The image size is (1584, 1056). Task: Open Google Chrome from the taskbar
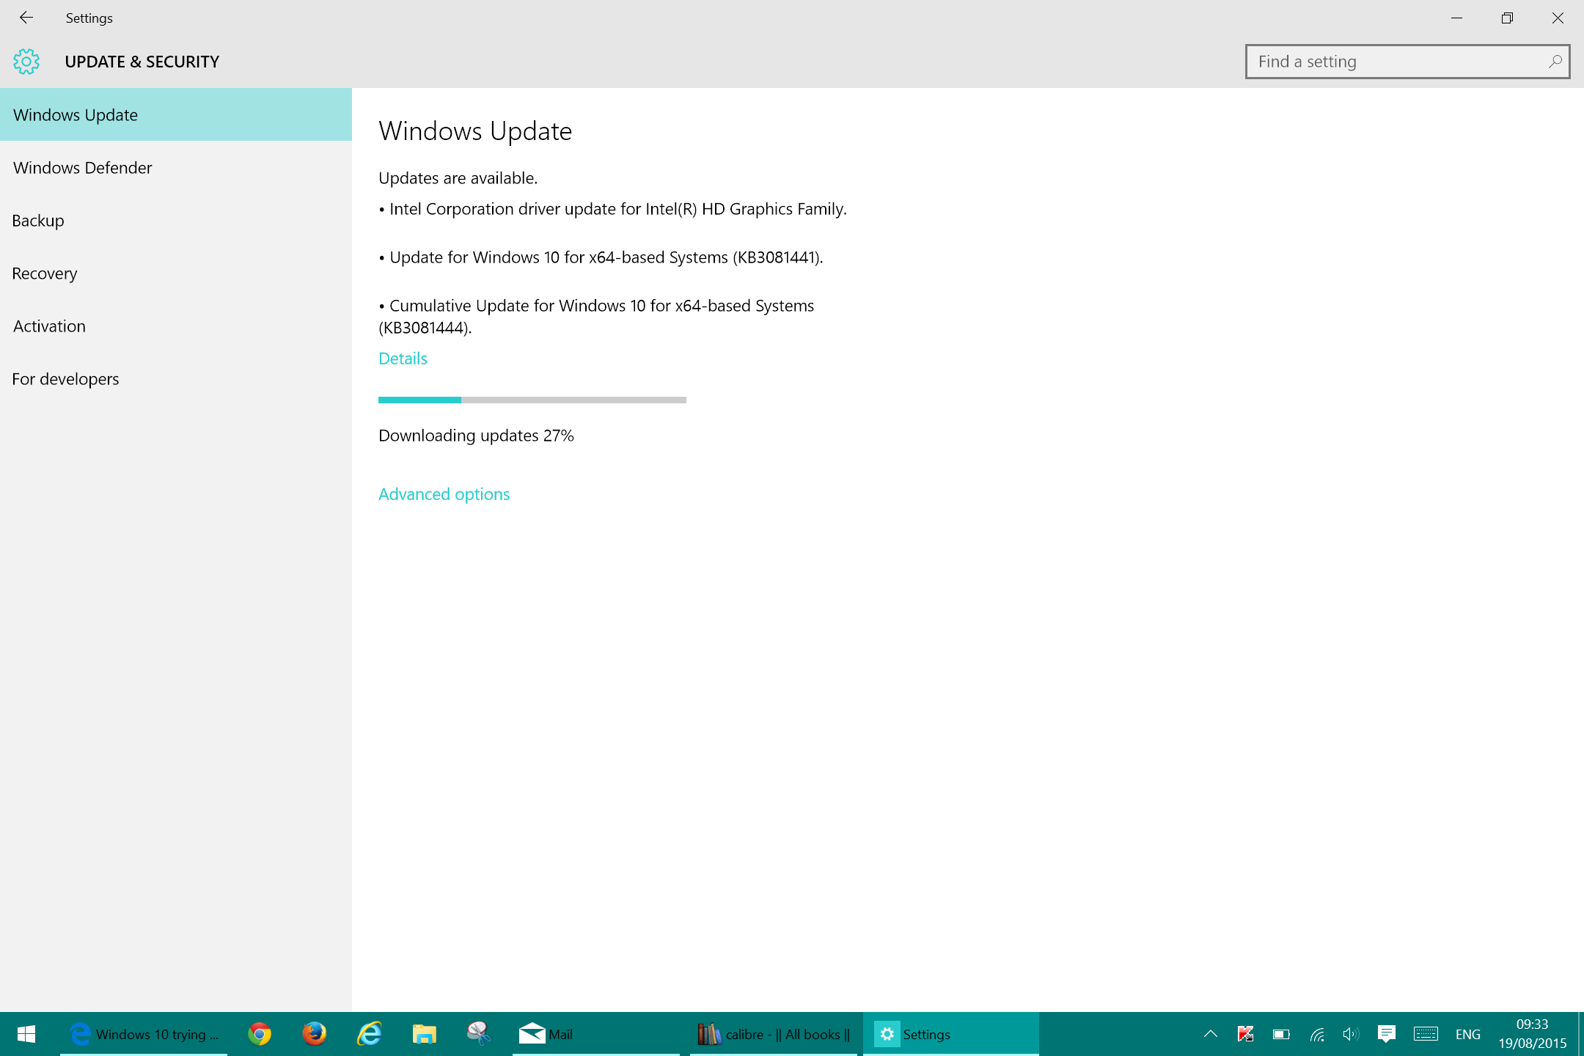point(260,1034)
